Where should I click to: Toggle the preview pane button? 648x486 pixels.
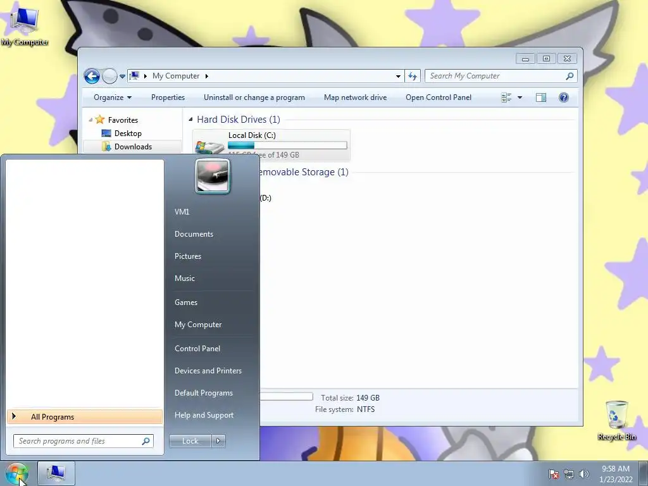540,97
